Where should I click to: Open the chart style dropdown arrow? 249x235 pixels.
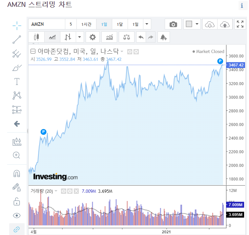pos(80,37)
